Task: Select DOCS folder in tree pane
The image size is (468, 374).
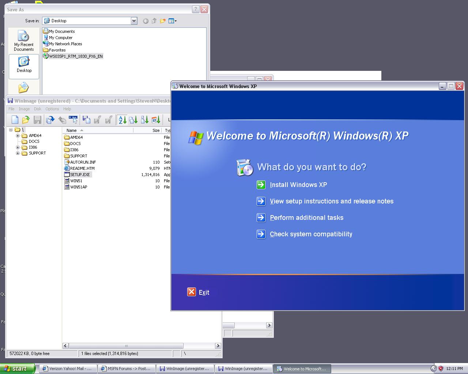Action: pyautogui.click(x=34, y=141)
